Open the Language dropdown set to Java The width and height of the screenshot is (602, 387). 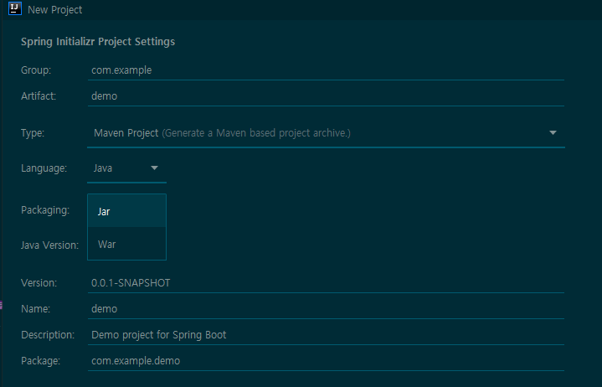(x=126, y=168)
